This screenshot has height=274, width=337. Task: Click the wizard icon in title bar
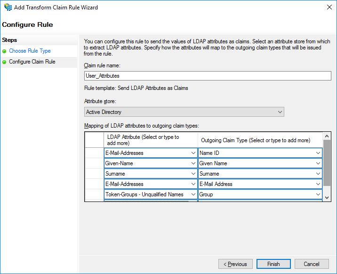8,8
